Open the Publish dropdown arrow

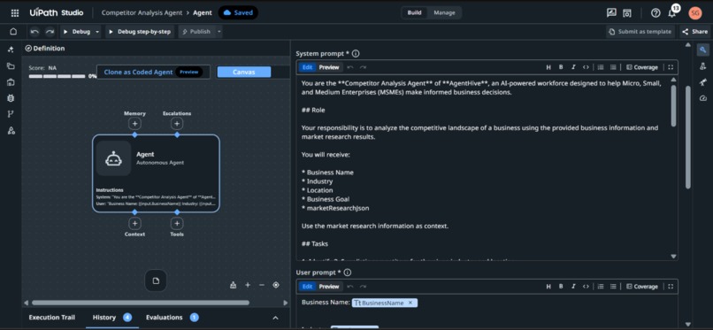pyautogui.click(x=218, y=32)
